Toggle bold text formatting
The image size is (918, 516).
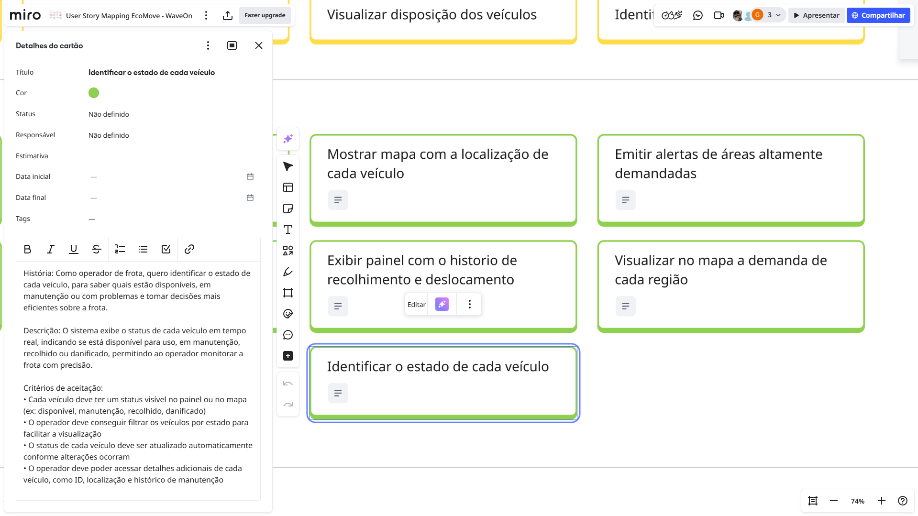pyautogui.click(x=27, y=249)
